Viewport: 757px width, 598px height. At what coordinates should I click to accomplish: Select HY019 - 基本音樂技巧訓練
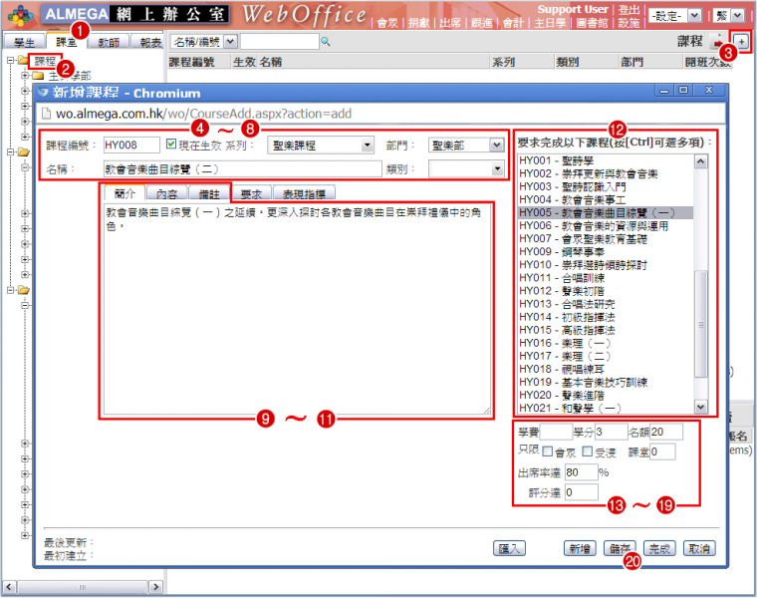(x=606, y=382)
